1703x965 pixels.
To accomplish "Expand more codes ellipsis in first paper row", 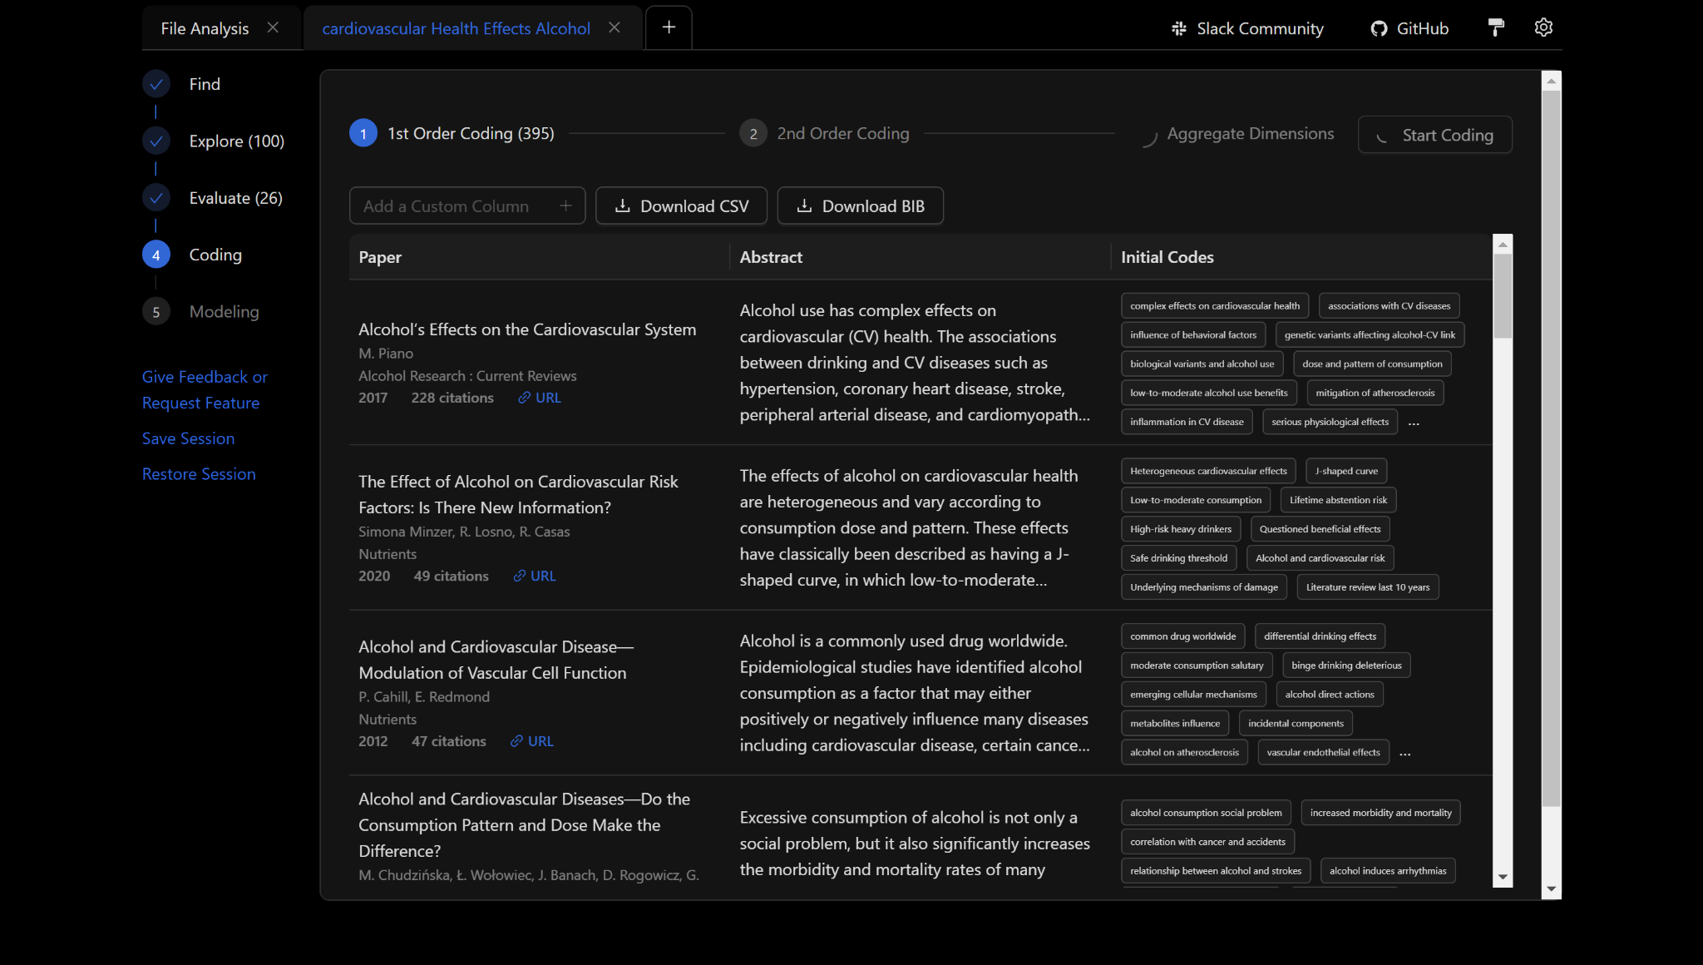I will (1414, 423).
